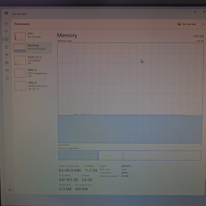
Task: Click the Memory usage graph area
Action: [x=130, y=93]
